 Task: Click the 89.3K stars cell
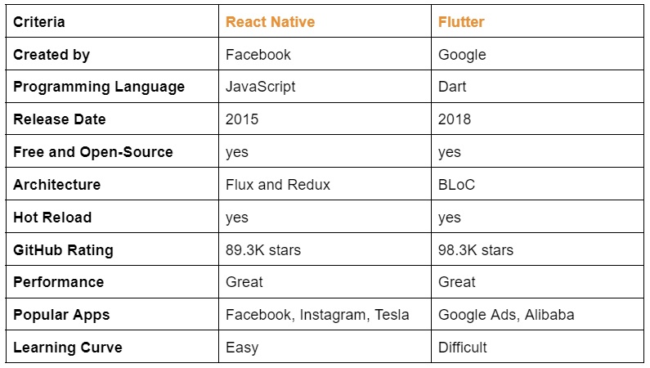pyautogui.click(x=325, y=249)
